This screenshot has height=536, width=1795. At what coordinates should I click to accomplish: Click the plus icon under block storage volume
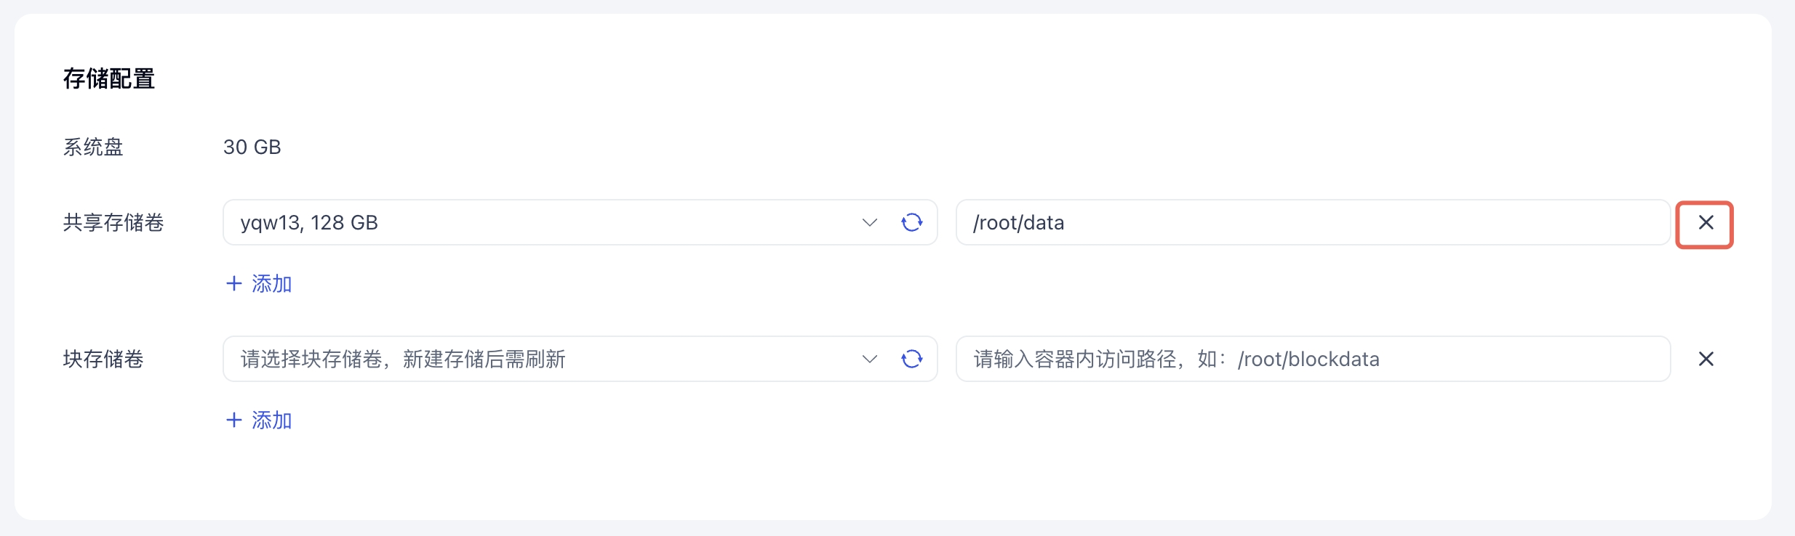(x=233, y=420)
